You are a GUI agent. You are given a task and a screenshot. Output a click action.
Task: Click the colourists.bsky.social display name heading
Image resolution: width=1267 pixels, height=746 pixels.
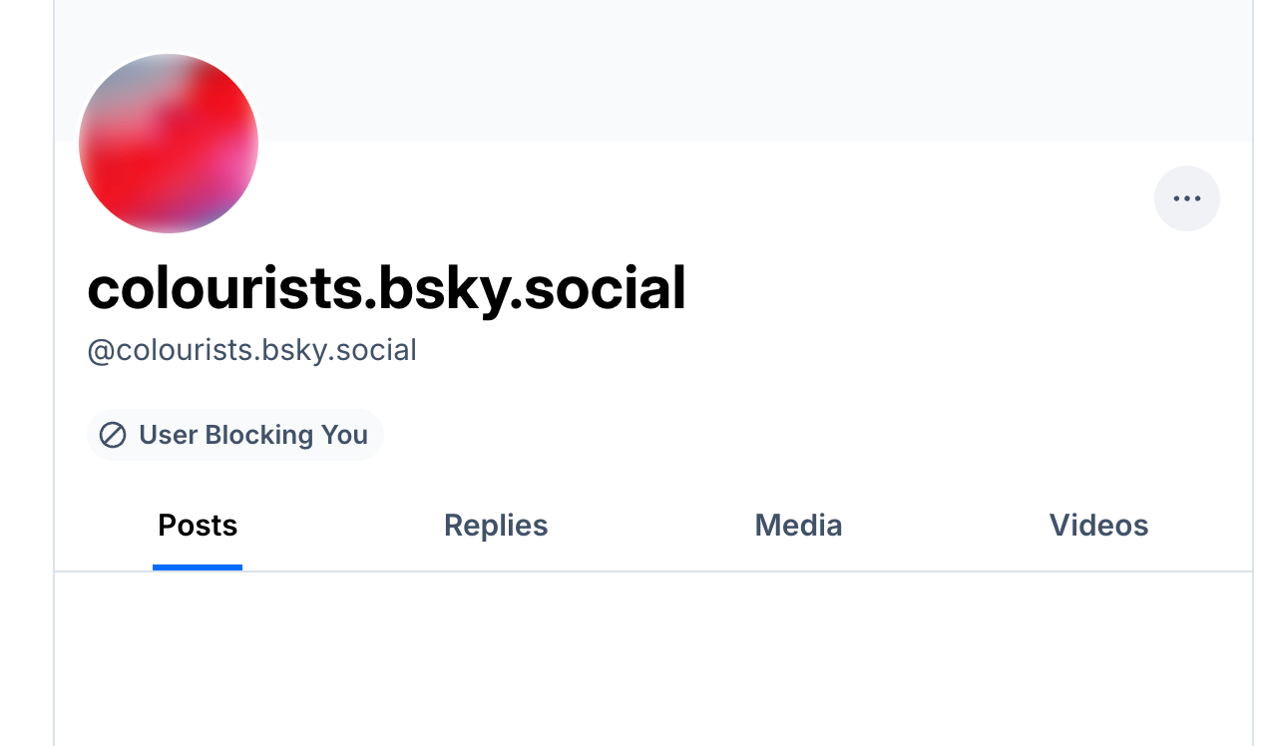tap(386, 288)
